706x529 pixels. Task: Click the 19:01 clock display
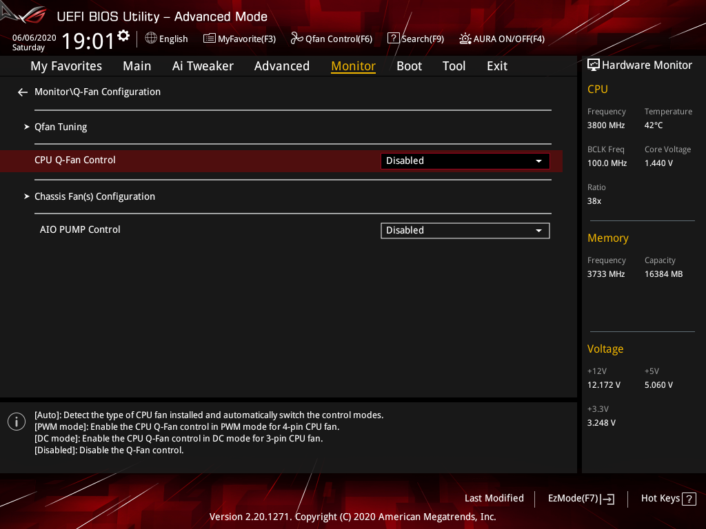point(88,41)
